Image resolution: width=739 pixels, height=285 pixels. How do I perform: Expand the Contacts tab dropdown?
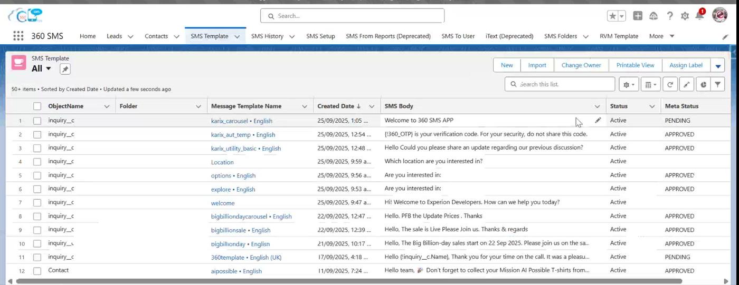point(176,36)
